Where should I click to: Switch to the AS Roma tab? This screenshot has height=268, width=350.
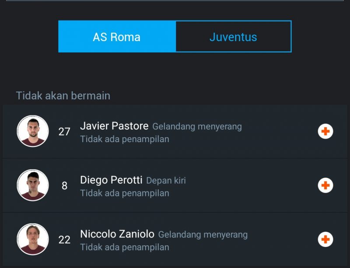click(117, 37)
